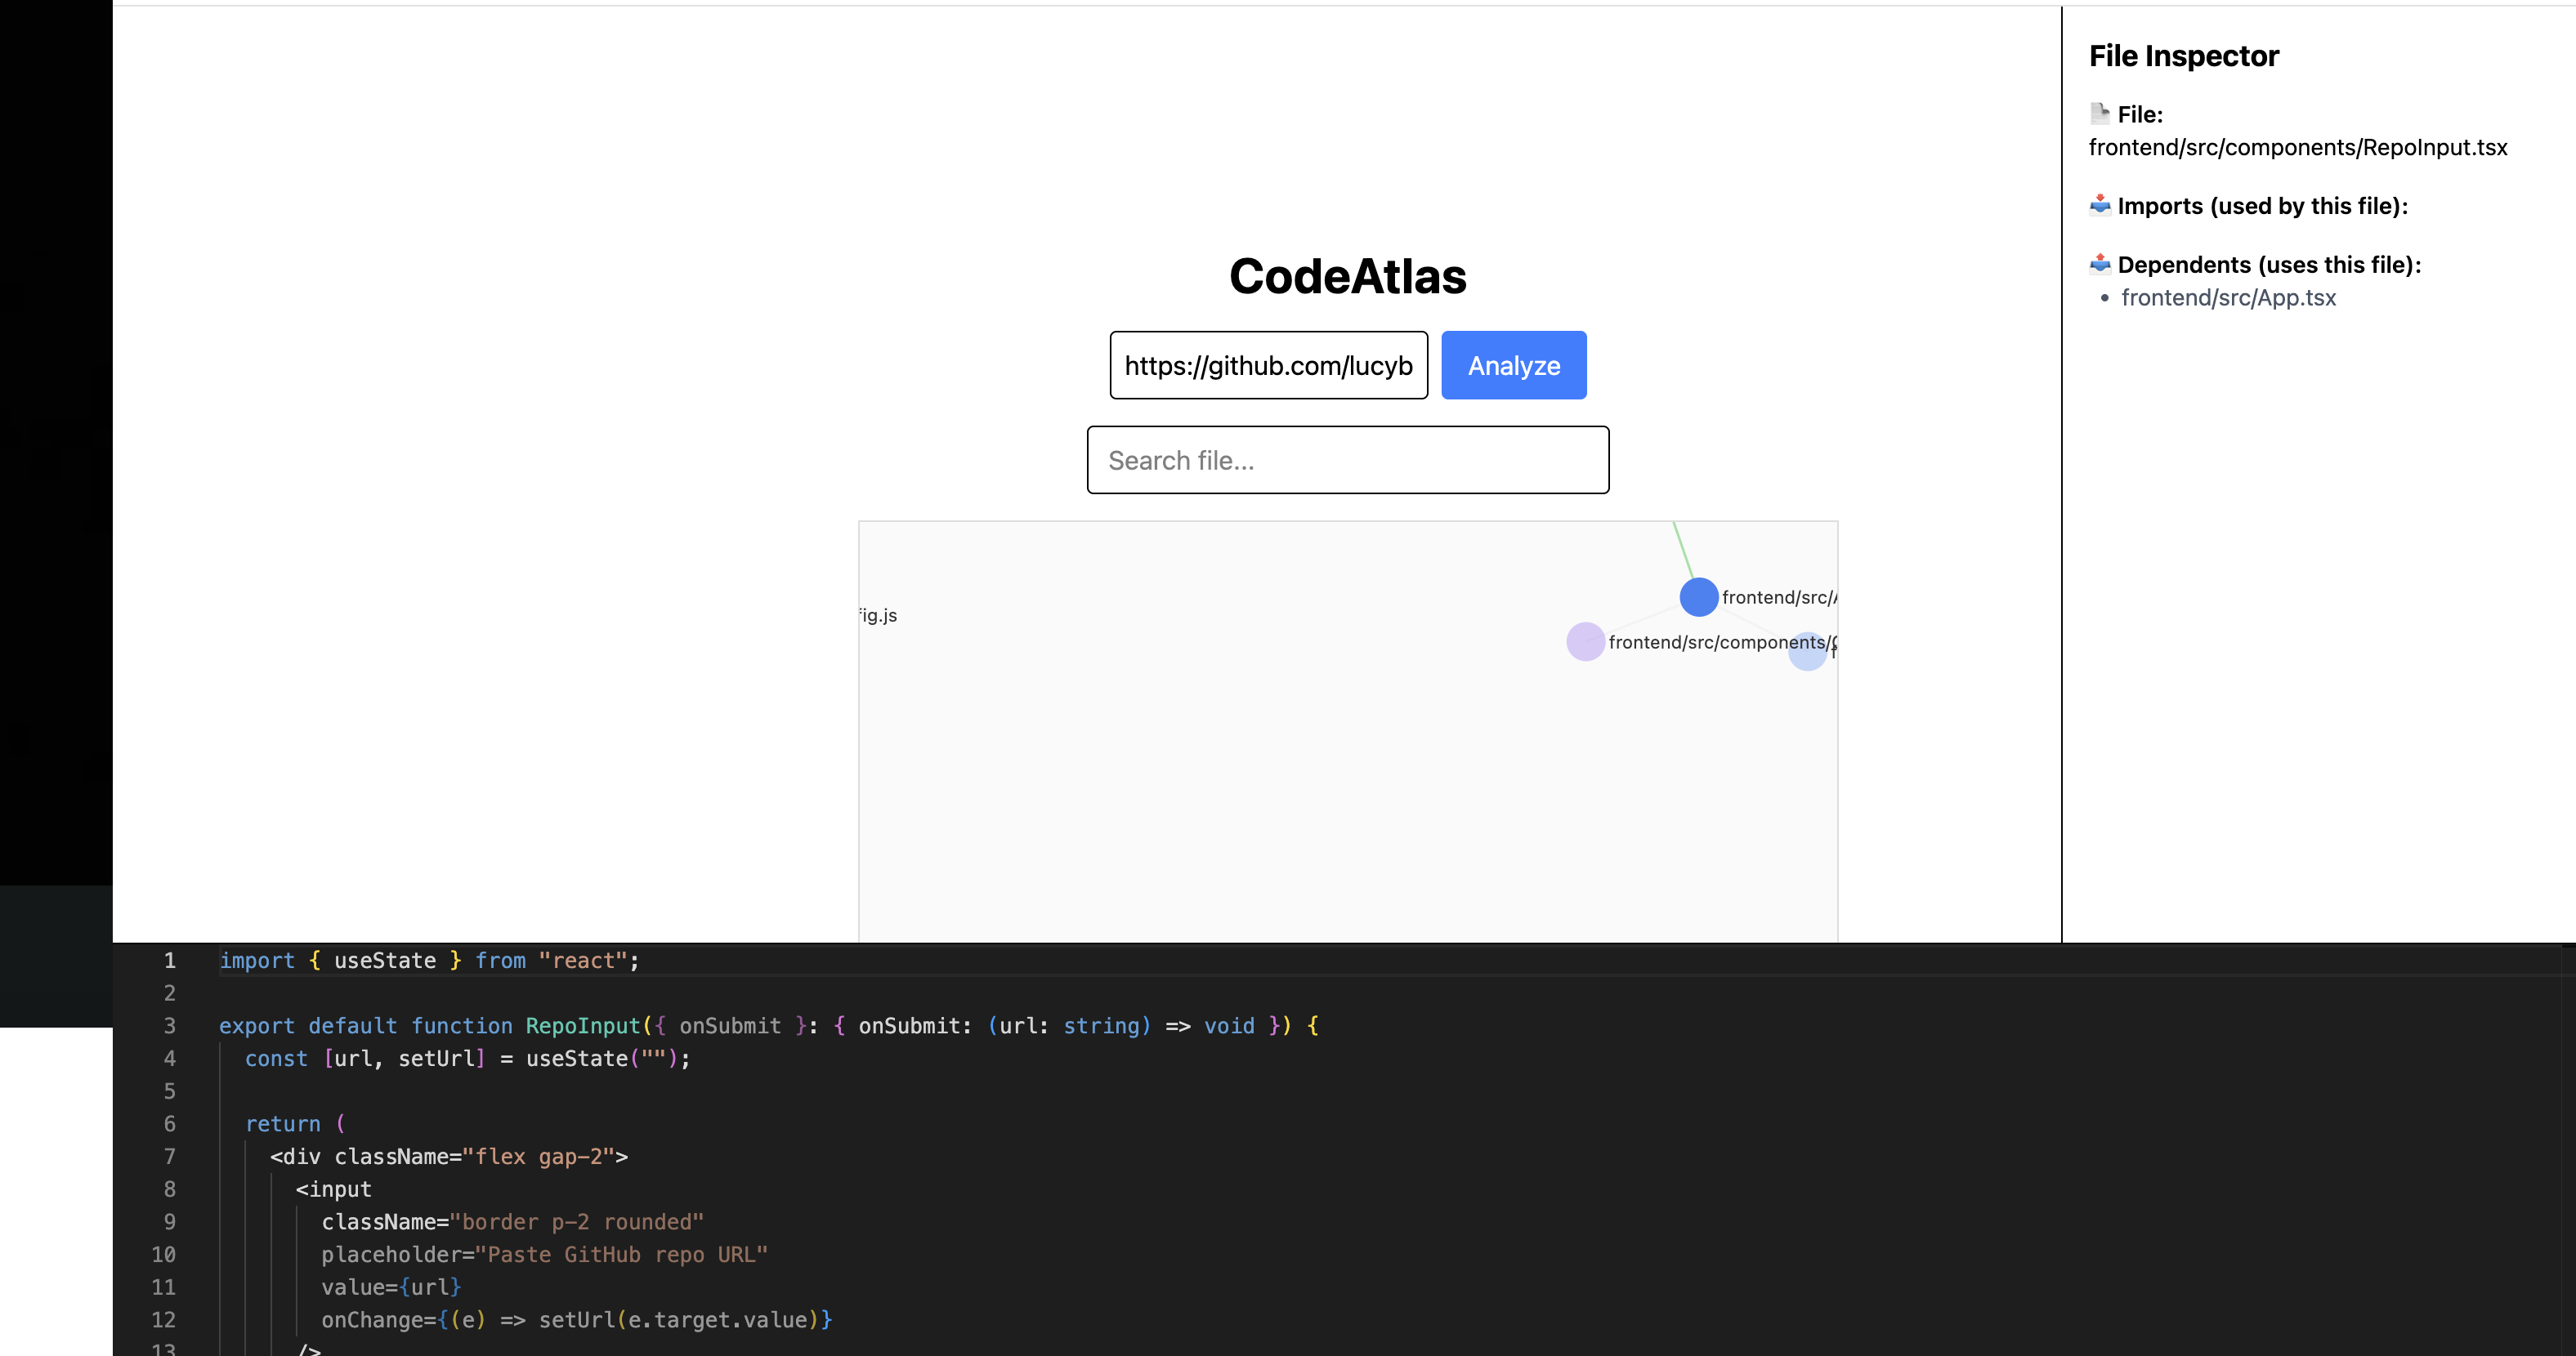Select the useState import on line 1

point(383,961)
